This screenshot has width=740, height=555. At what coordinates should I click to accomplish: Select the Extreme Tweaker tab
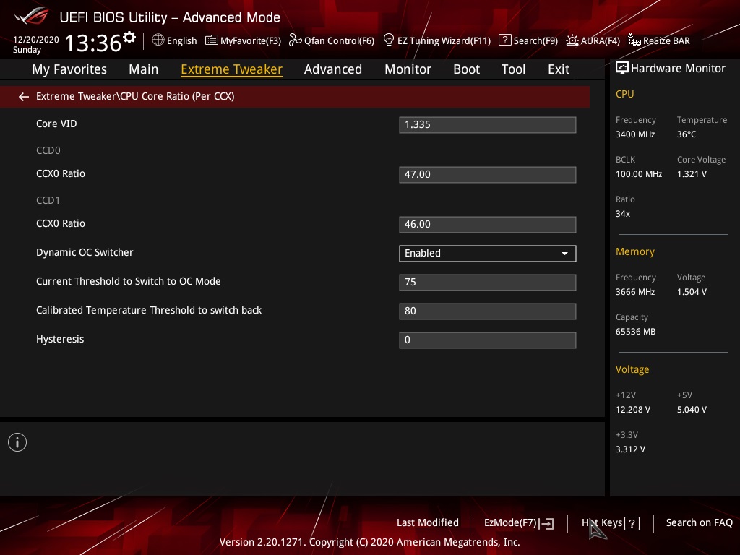[232, 69]
